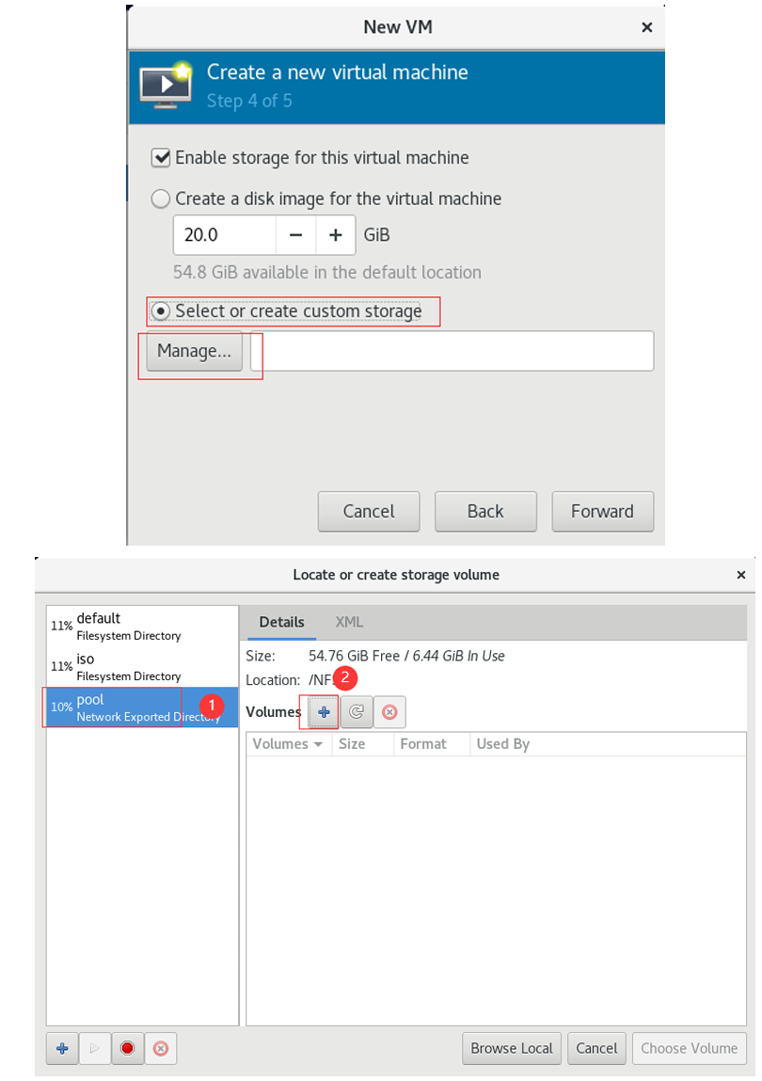Increase disk size with plus button
Viewport: 762px width, 1081px height.
pyautogui.click(x=336, y=235)
